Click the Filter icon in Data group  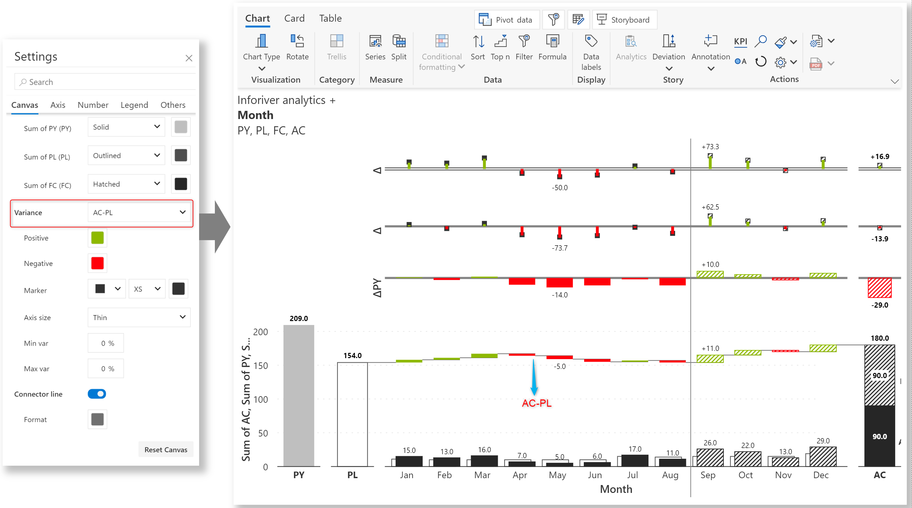524,41
